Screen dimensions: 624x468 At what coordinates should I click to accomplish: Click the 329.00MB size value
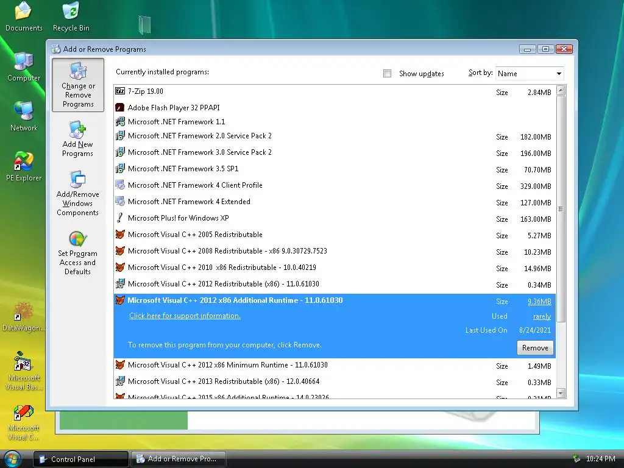pos(536,186)
